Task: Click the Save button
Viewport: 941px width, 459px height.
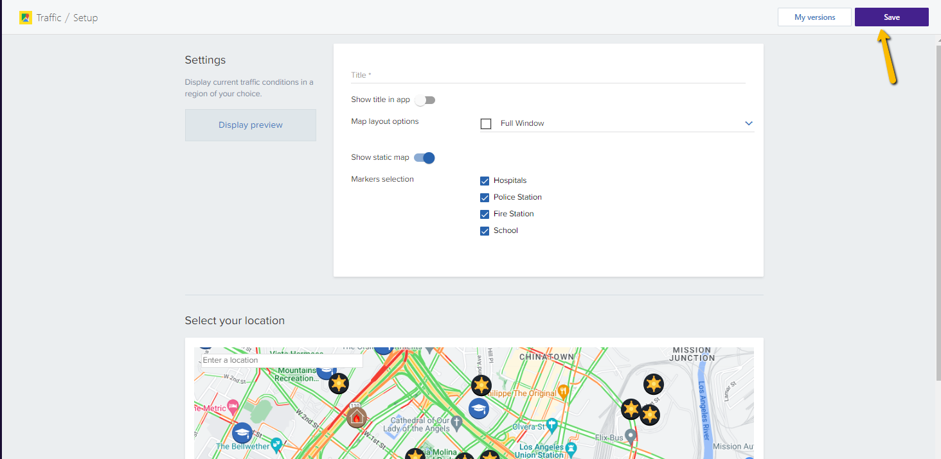Action: point(891,17)
